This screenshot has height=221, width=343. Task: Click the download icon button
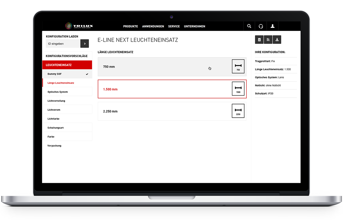(x=277, y=40)
